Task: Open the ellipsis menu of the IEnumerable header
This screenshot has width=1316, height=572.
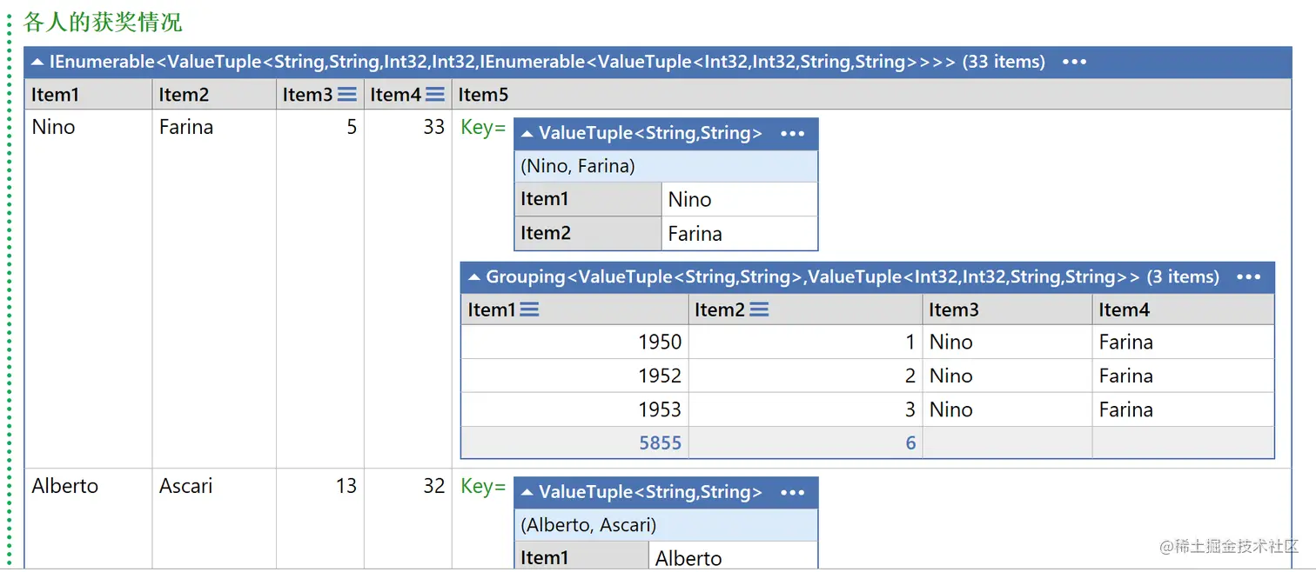Action: coord(1074,63)
